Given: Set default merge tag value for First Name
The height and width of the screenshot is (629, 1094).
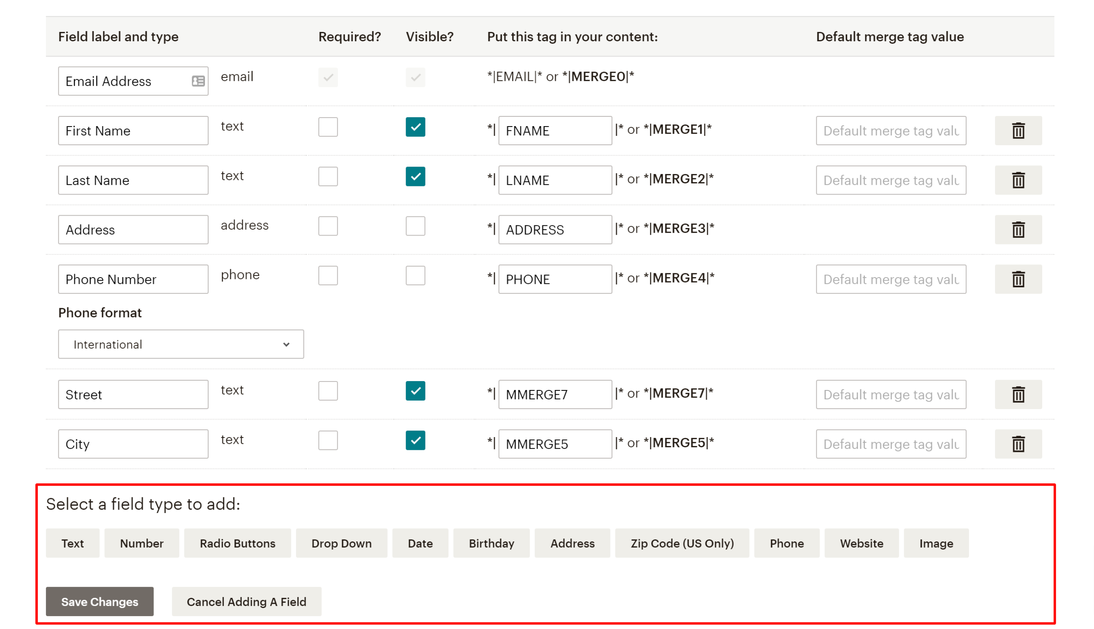Looking at the screenshot, I should pos(891,130).
